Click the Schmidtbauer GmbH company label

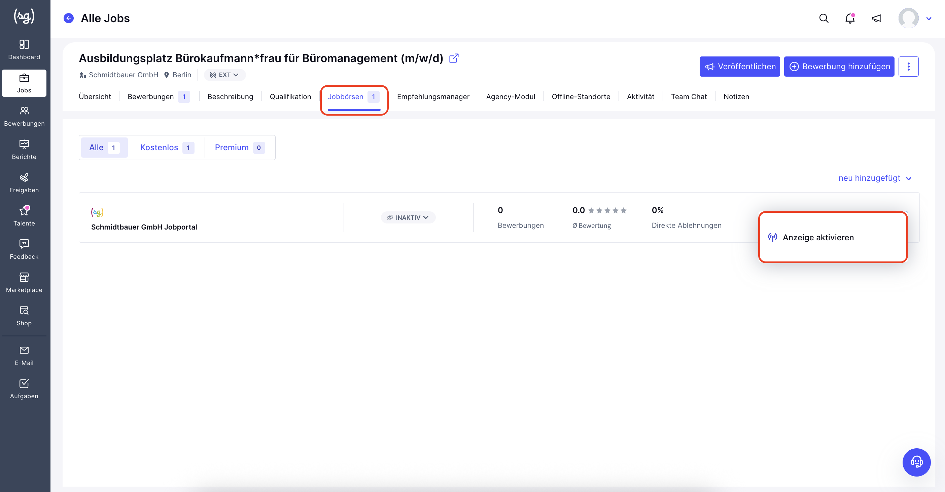pos(119,75)
